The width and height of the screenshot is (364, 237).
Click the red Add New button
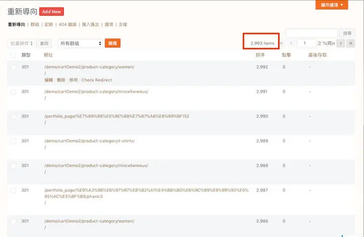[52, 12]
